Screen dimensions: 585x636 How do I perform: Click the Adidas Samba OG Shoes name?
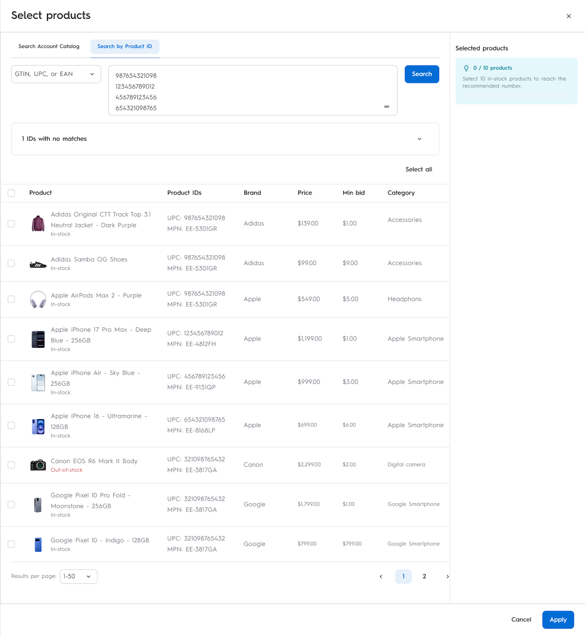coord(89,259)
